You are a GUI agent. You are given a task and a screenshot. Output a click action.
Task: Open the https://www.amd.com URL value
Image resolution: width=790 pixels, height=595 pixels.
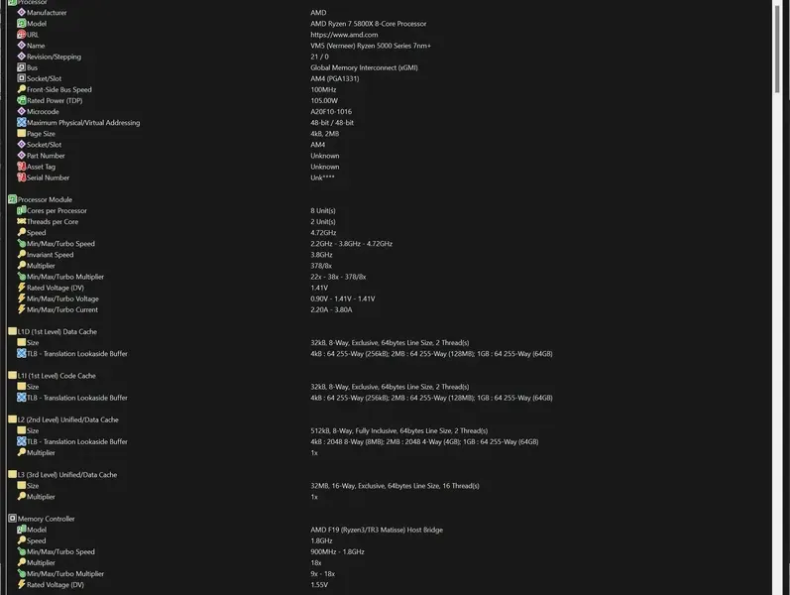pyautogui.click(x=344, y=35)
